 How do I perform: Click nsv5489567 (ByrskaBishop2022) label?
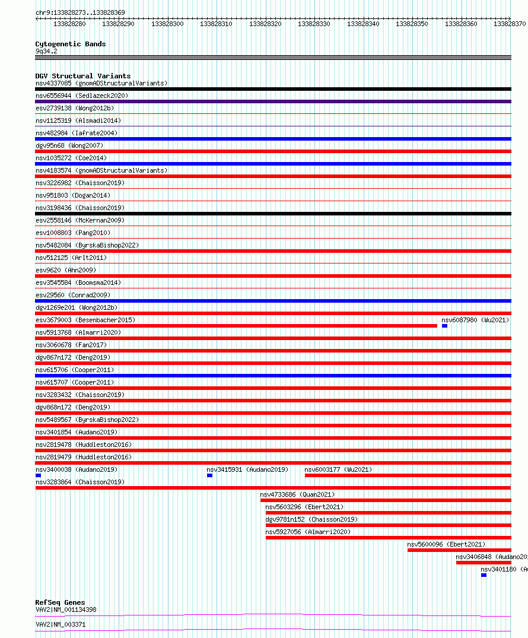click(x=87, y=420)
